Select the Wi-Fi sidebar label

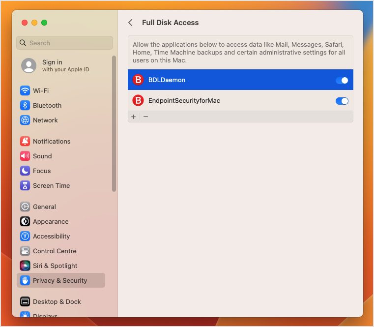coord(41,90)
